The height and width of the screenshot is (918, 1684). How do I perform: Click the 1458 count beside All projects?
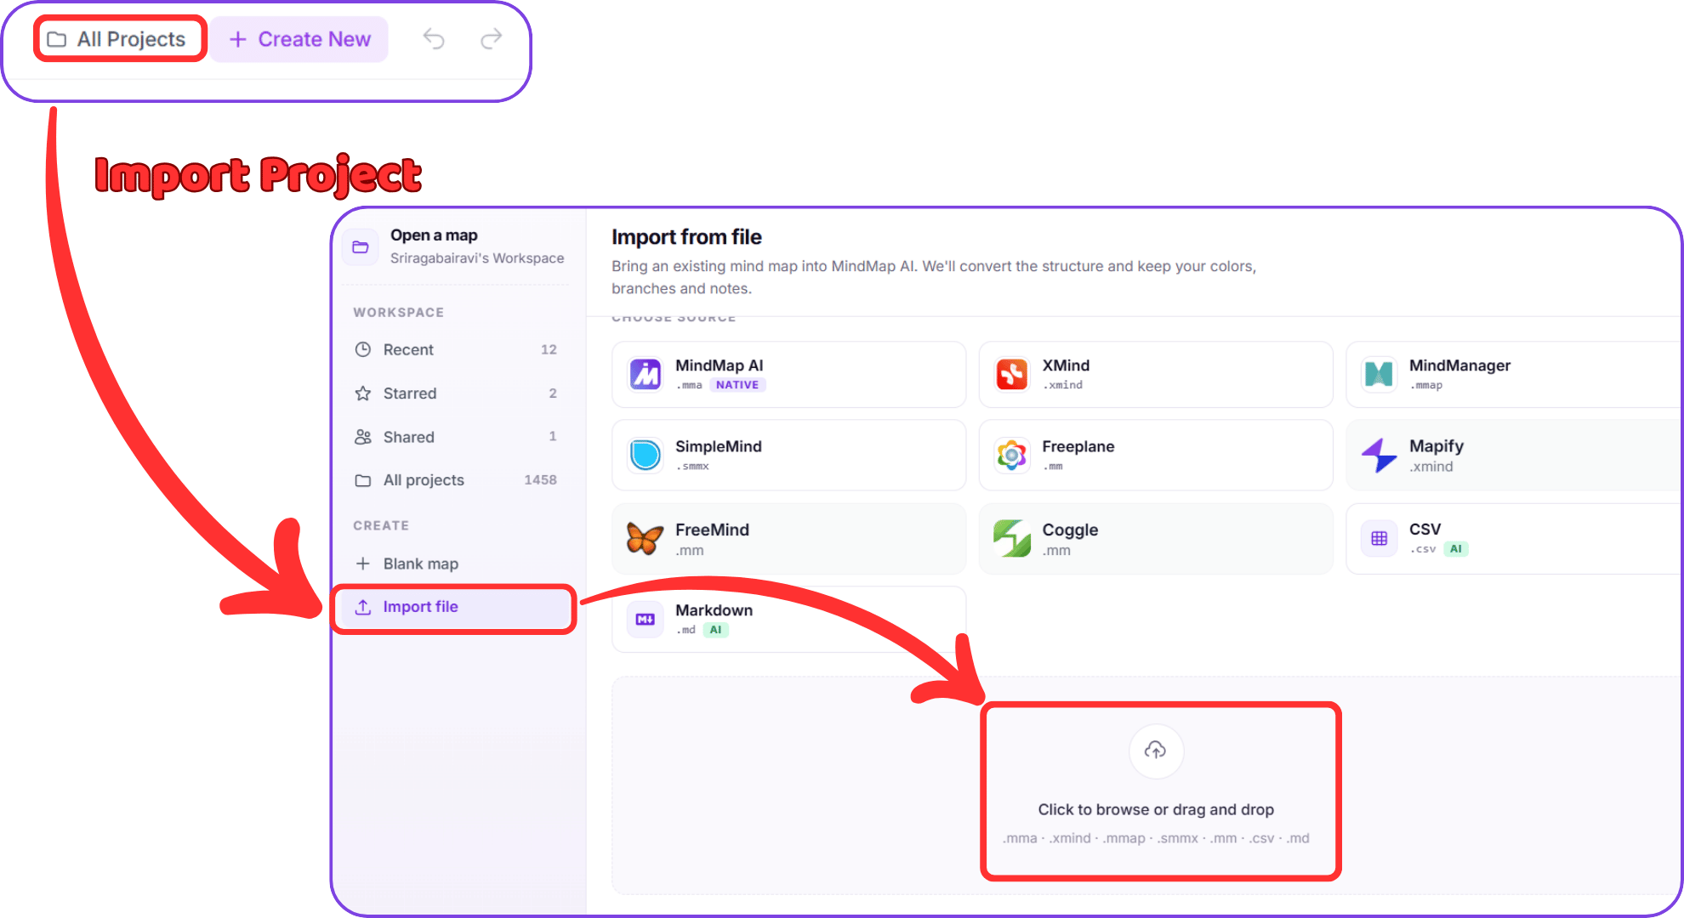[540, 480]
